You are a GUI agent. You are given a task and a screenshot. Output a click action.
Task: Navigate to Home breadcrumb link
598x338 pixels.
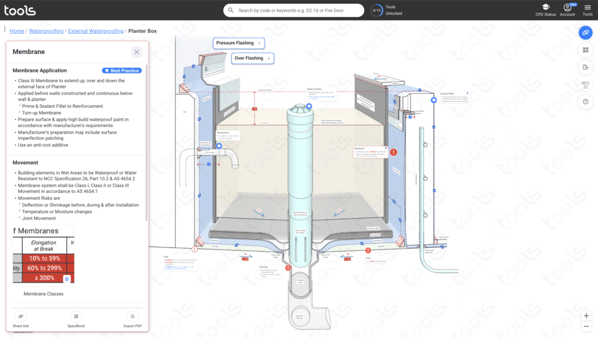pyautogui.click(x=17, y=31)
